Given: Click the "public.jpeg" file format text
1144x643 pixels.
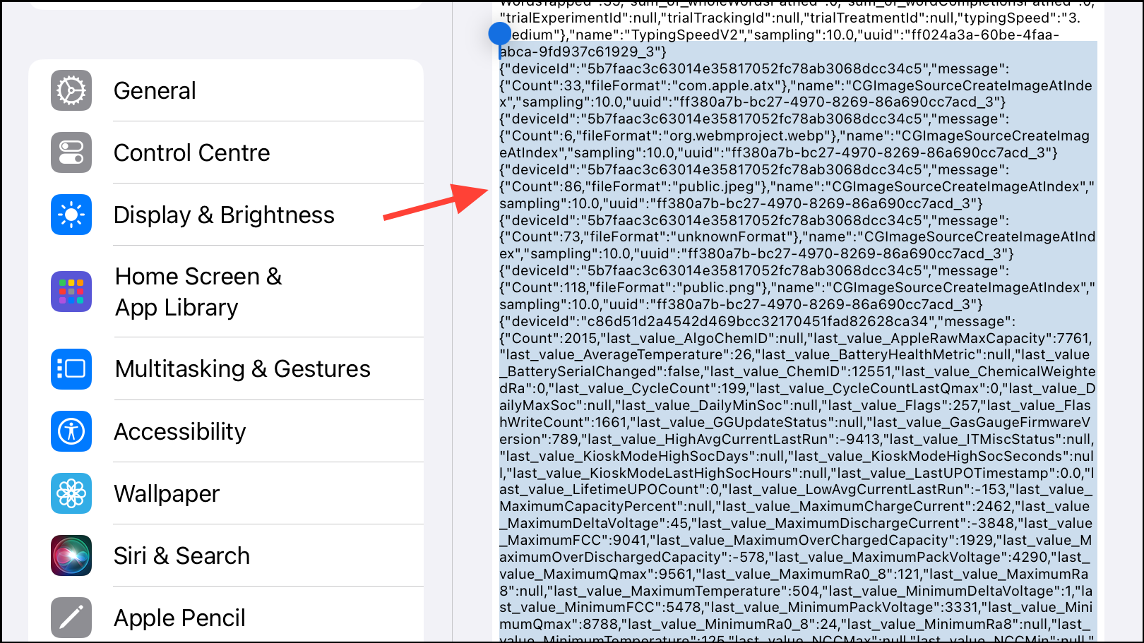Looking at the screenshot, I should (x=722, y=187).
